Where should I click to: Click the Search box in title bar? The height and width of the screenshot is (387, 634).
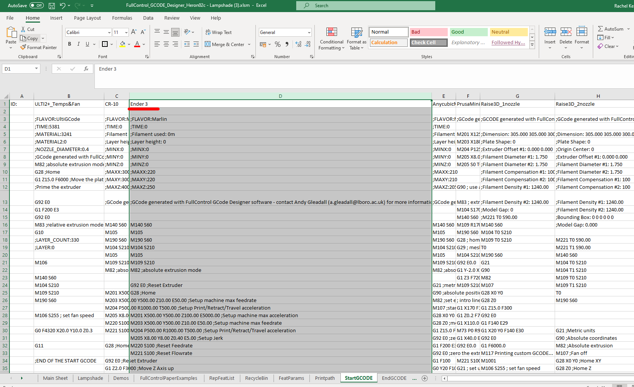pos(366,6)
